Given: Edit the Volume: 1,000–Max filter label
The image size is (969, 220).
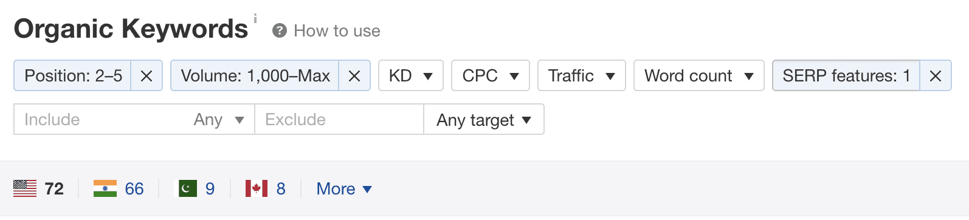Looking at the screenshot, I should 255,75.
